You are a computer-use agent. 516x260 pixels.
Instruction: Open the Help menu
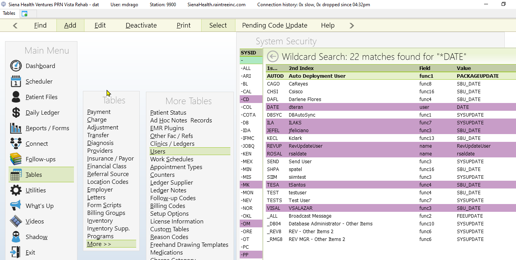pos(328,25)
